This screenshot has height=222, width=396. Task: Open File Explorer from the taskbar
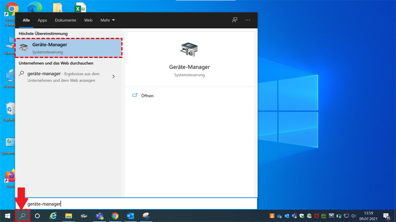(x=68, y=216)
